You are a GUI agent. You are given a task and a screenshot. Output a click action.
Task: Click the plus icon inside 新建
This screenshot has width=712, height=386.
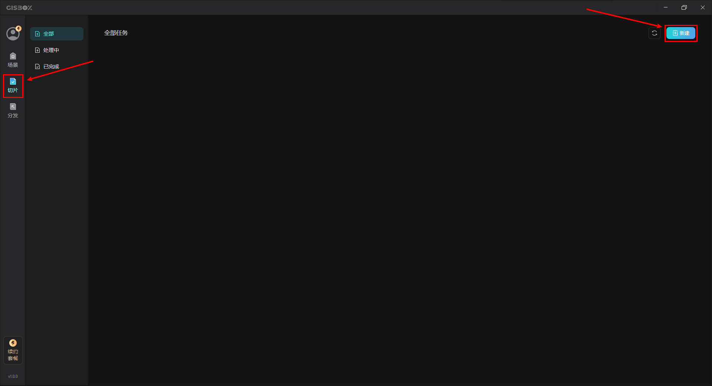675,33
